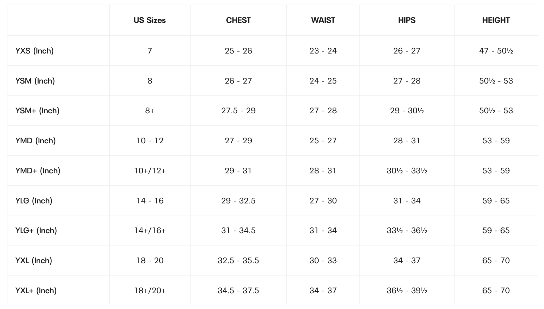
Task: Select the YLG (Inch) row label
Action: pyautogui.click(x=34, y=201)
